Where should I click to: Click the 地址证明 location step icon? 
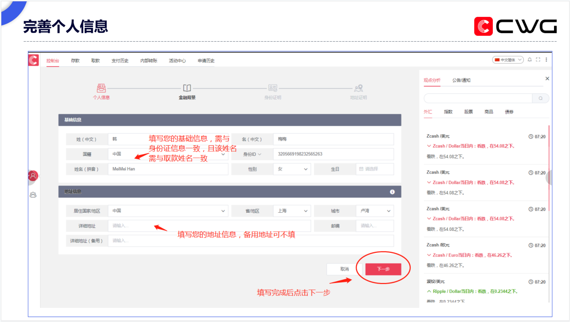(358, 88)
